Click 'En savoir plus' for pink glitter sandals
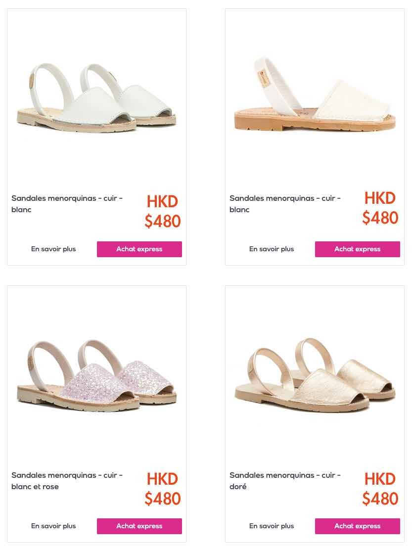Image resolution: width=413 pixels, height=550 pixels. click(x=53, y=526)
